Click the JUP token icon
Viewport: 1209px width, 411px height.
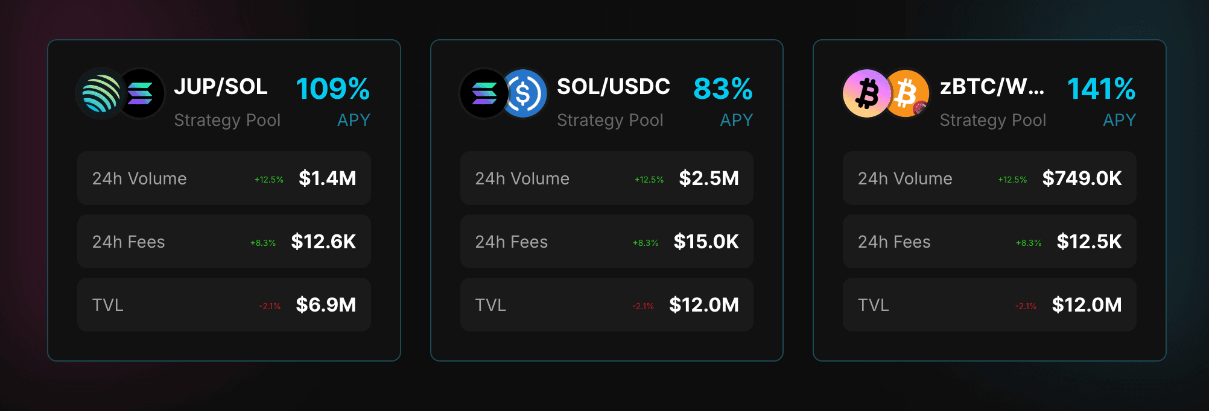click(100, 93)
